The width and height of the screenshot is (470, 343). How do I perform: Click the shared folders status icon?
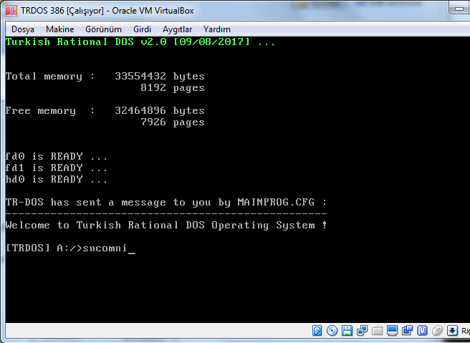377,331
